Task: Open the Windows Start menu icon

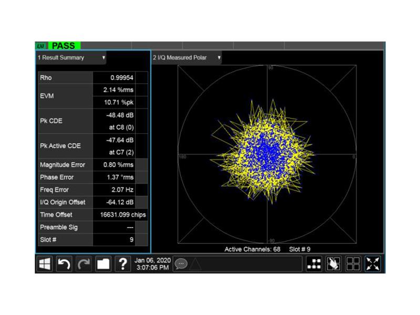Action: (45, 264)
